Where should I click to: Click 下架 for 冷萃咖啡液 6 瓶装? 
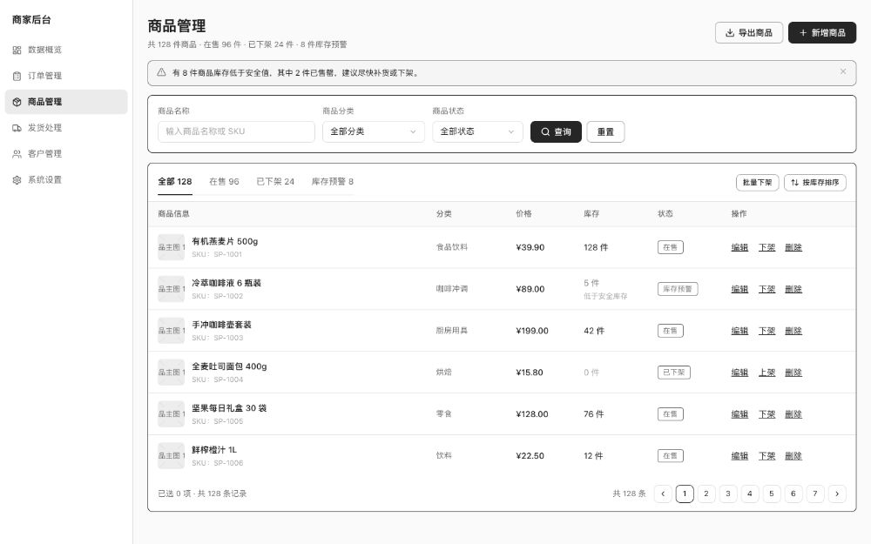[x=766, y=289]
